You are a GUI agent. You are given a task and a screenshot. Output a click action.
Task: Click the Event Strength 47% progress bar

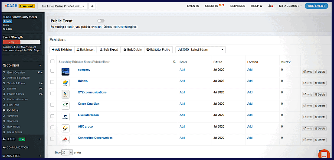pos(22,42)
